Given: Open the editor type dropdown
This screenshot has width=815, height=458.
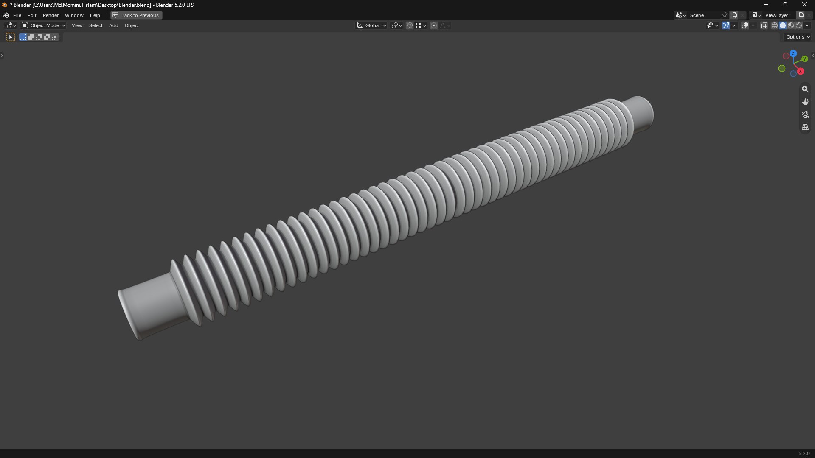Looking at the screenshot, I should coord(11,25).
